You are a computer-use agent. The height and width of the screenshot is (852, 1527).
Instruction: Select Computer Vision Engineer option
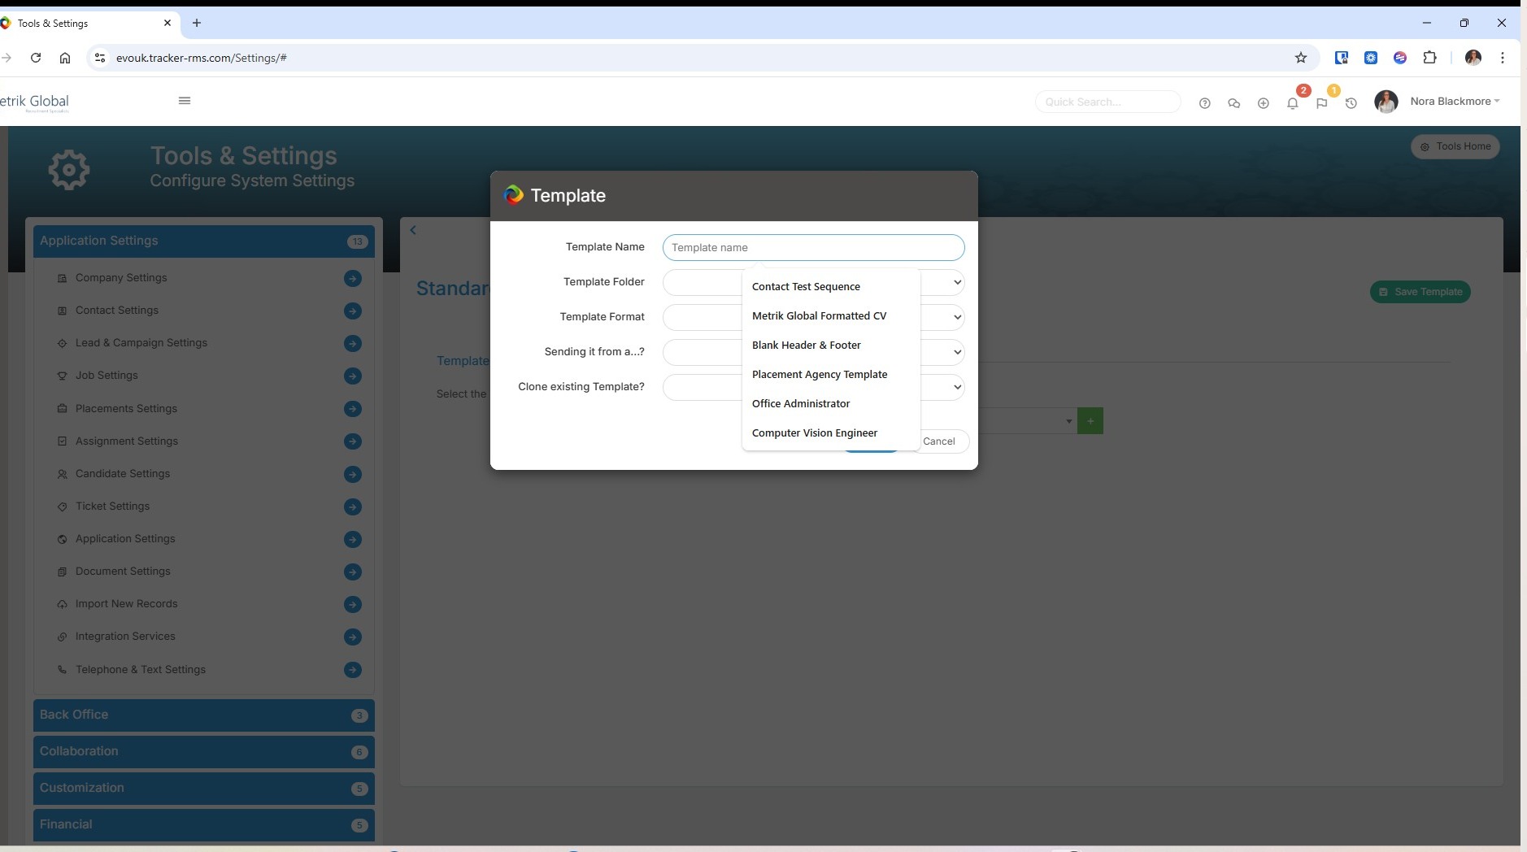click(x=831, y=433)
